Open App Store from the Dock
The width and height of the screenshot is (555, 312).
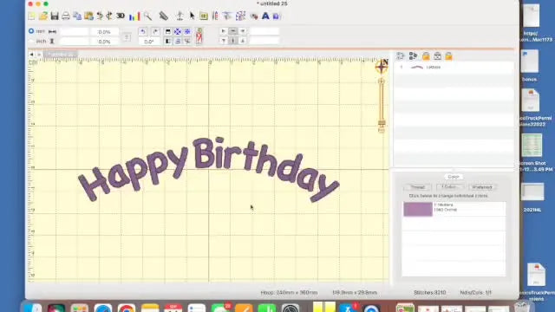(348, 309)
